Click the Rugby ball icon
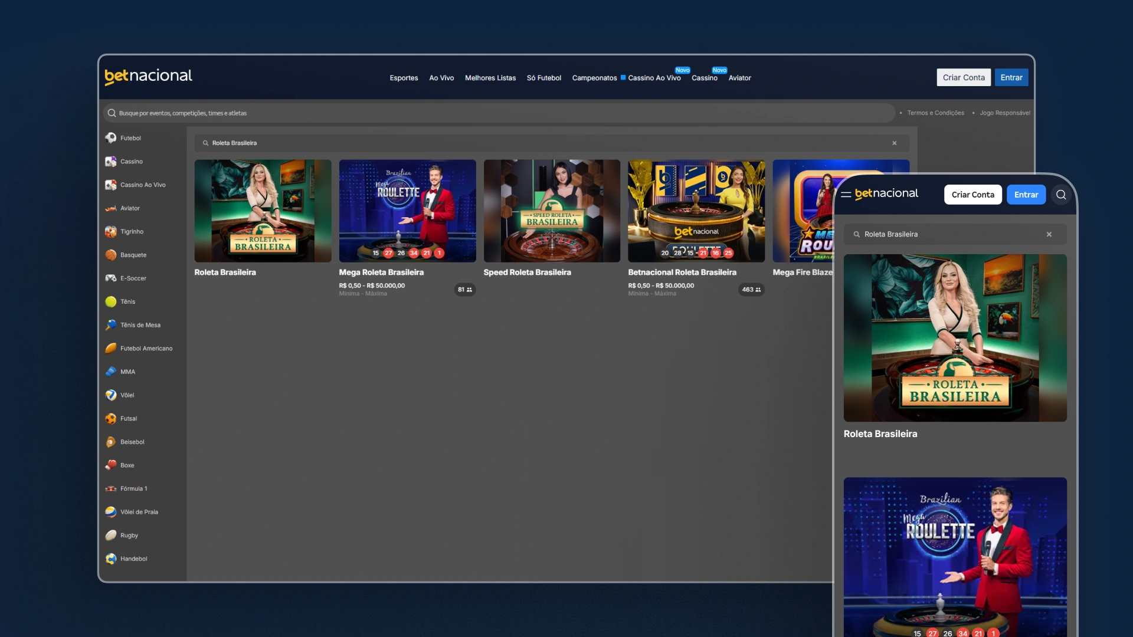This screenshot has width=1133, height=637. coord(111,536)
